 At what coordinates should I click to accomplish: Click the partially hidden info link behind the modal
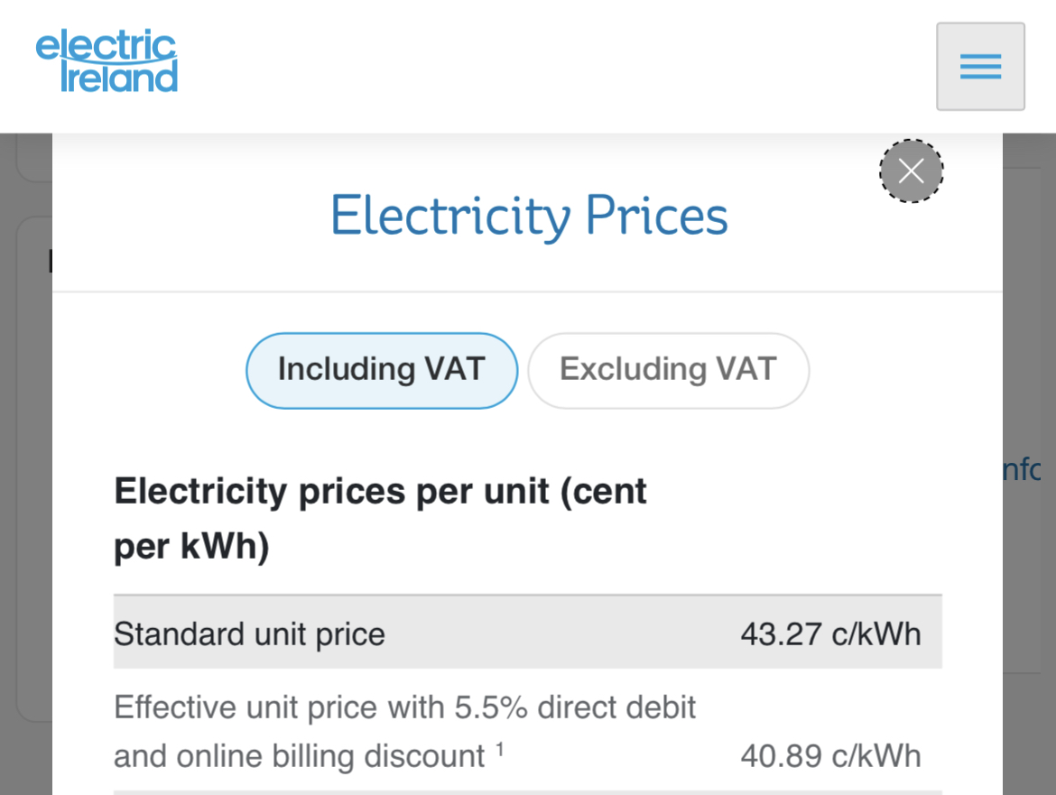click(1021, 469)
